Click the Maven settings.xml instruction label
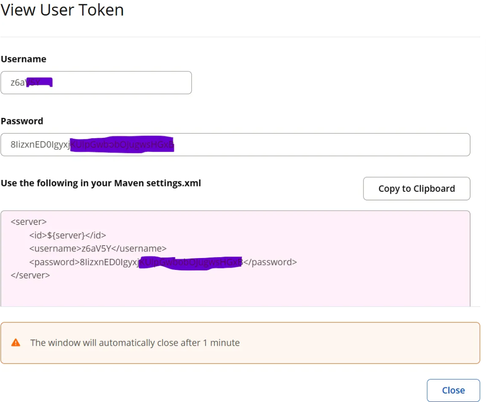Screen dimensions: 486x402 point(101,183)
